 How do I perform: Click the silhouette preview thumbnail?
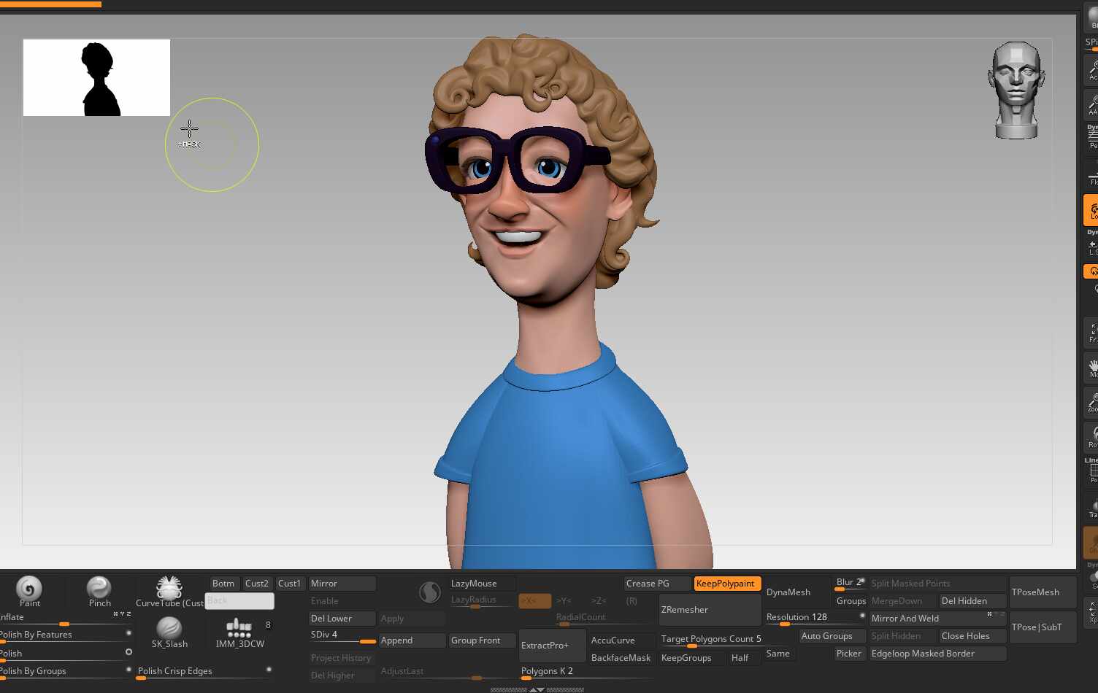[x=96, y=78]
